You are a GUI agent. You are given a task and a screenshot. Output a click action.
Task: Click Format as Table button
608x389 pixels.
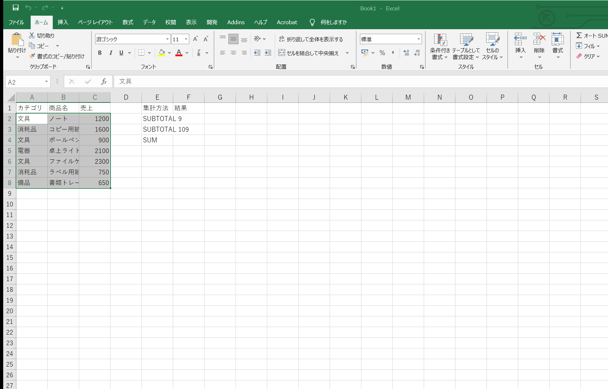pyautogui.click(x=466, y=46)
